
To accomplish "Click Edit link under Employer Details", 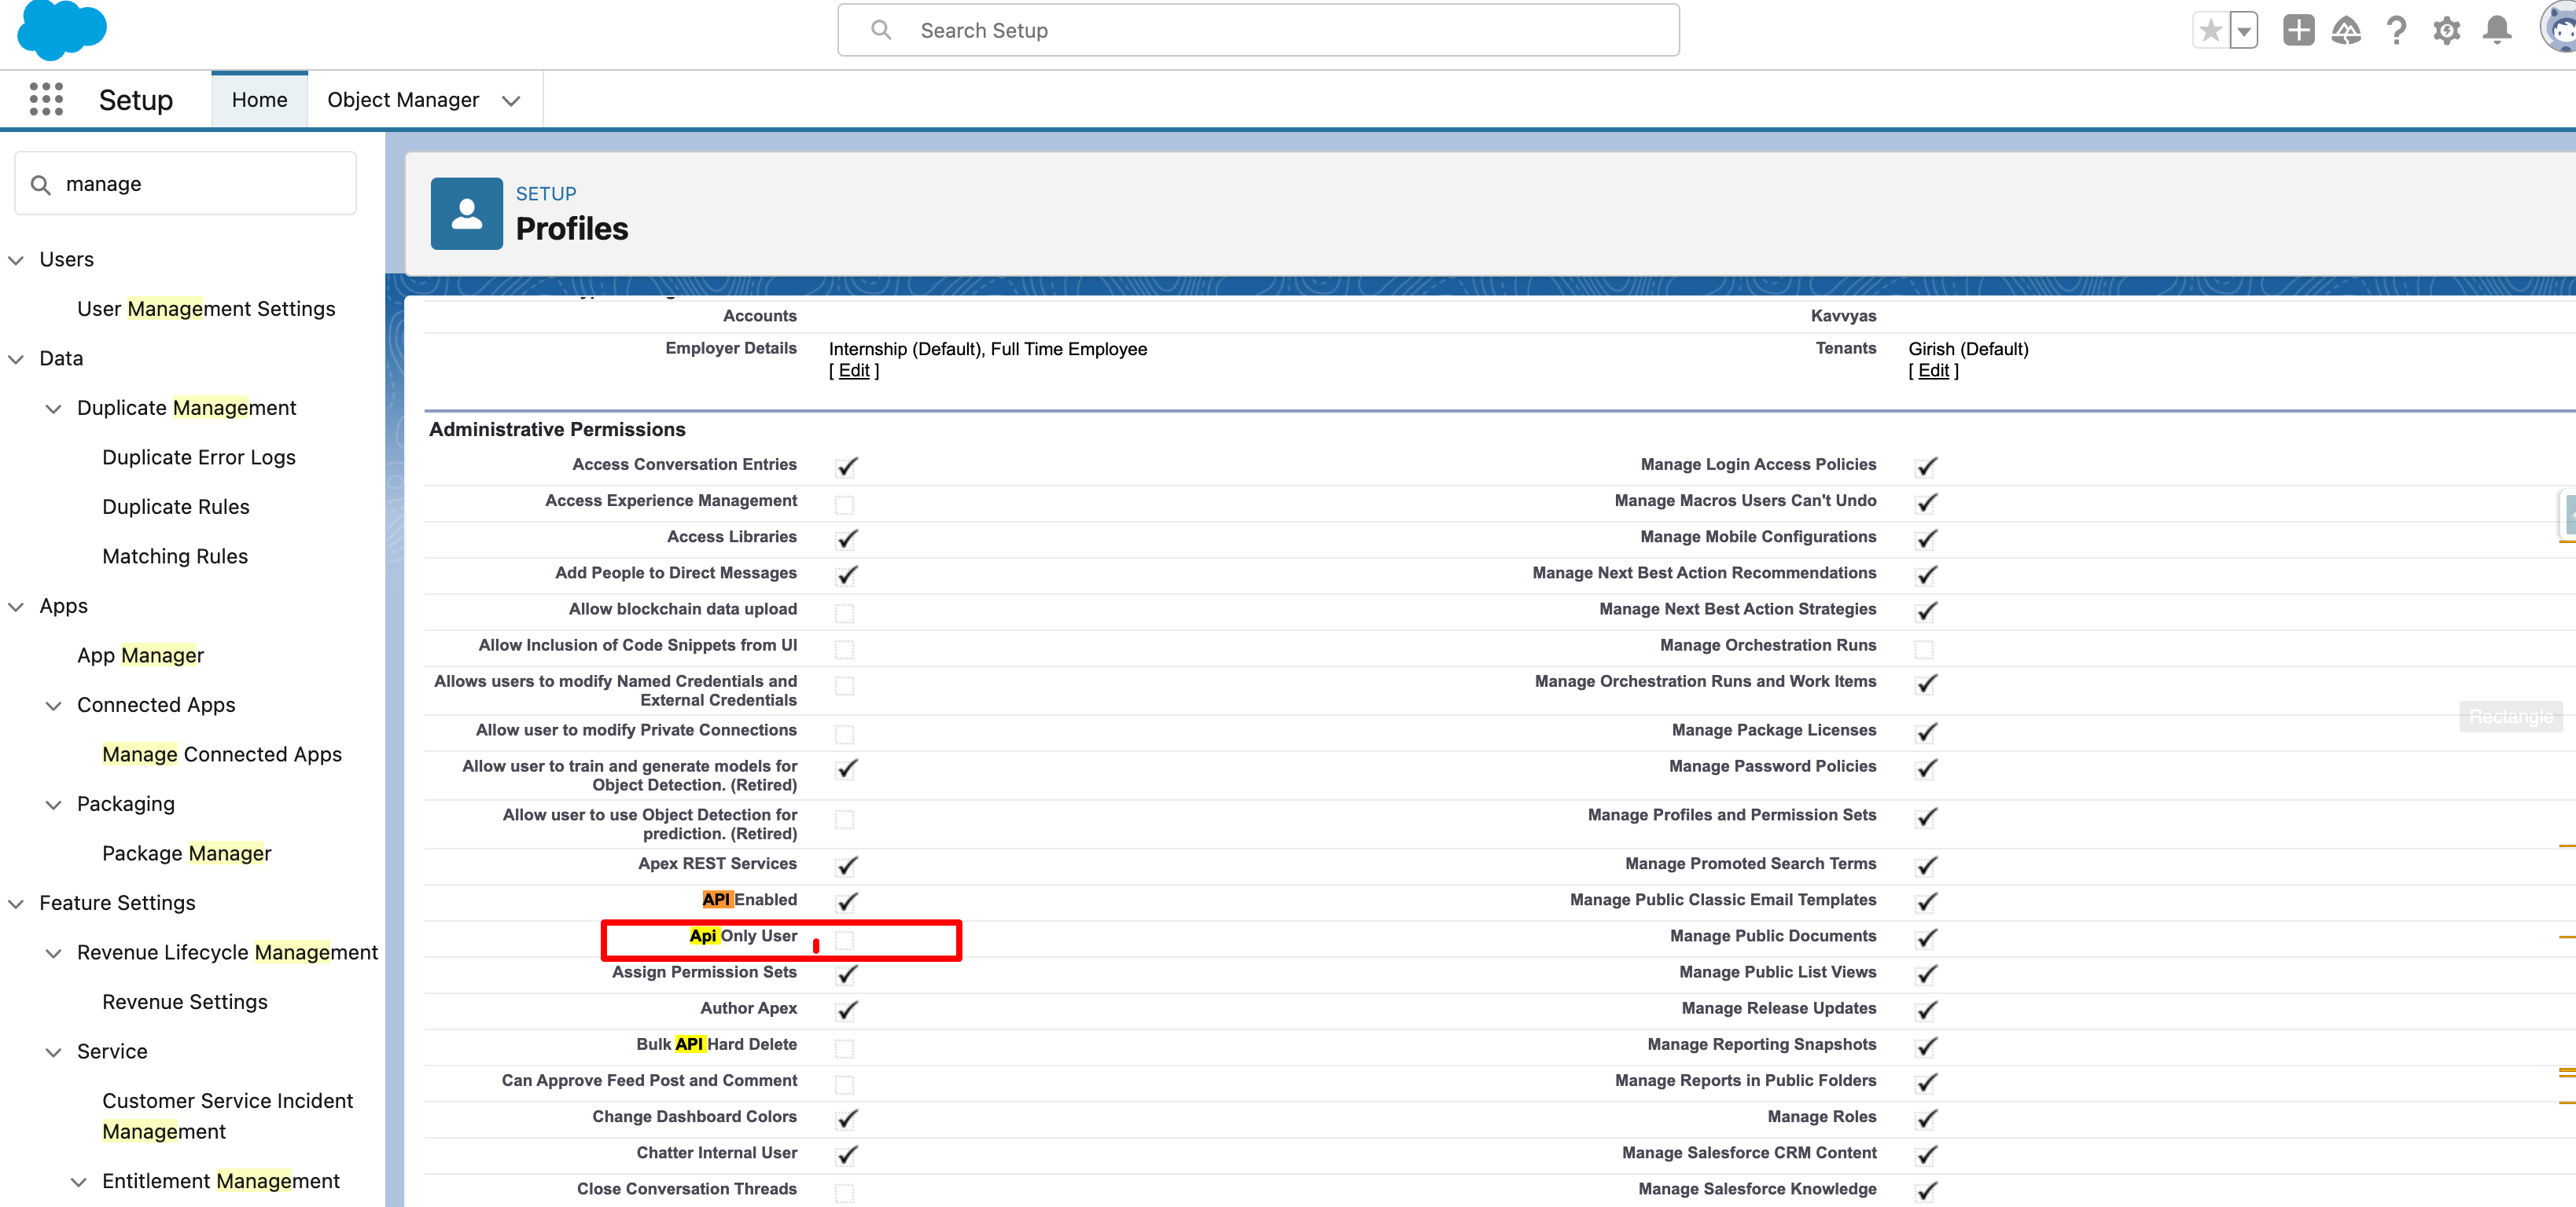I will 854,371.
